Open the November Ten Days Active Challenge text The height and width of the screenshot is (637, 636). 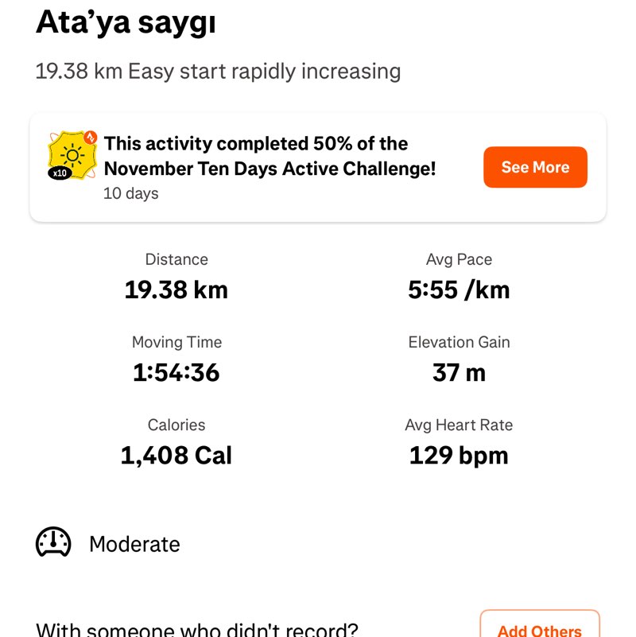270,156
